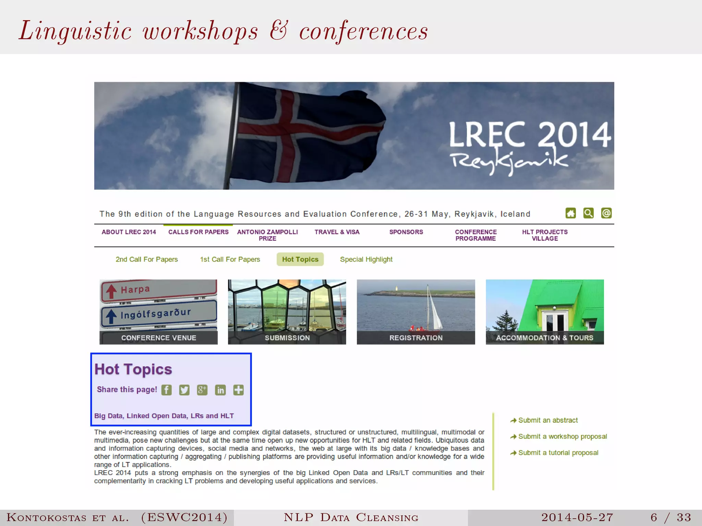Select the Hot Topics tab
Viewport: 702px width, 526px height.
[x=300, y=259]
